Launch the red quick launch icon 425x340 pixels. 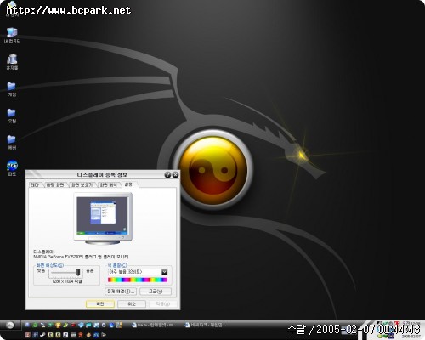tap(73, 325)
